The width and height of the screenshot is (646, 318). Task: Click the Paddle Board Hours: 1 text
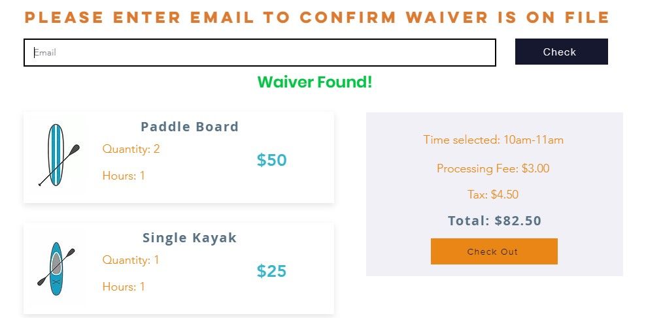tap(124, 176)
